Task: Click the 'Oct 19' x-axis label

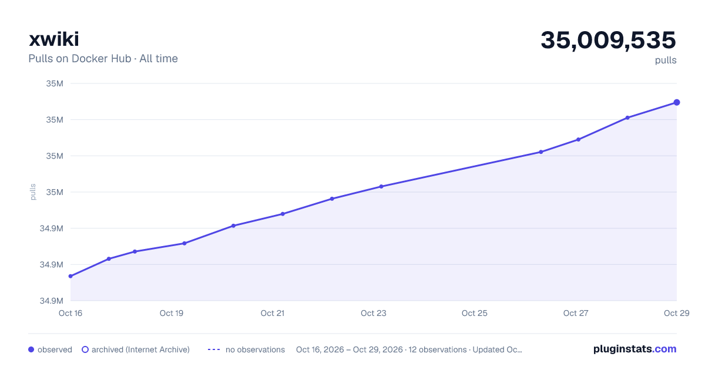Action: 172,313
